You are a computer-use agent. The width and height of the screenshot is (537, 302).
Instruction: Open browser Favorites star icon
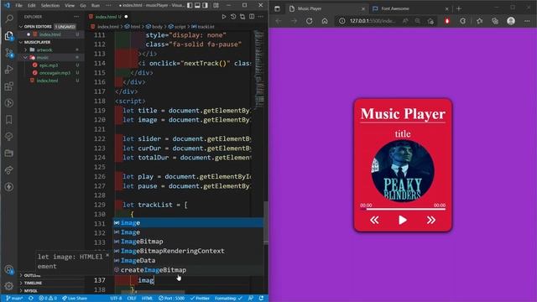[479, 21]
